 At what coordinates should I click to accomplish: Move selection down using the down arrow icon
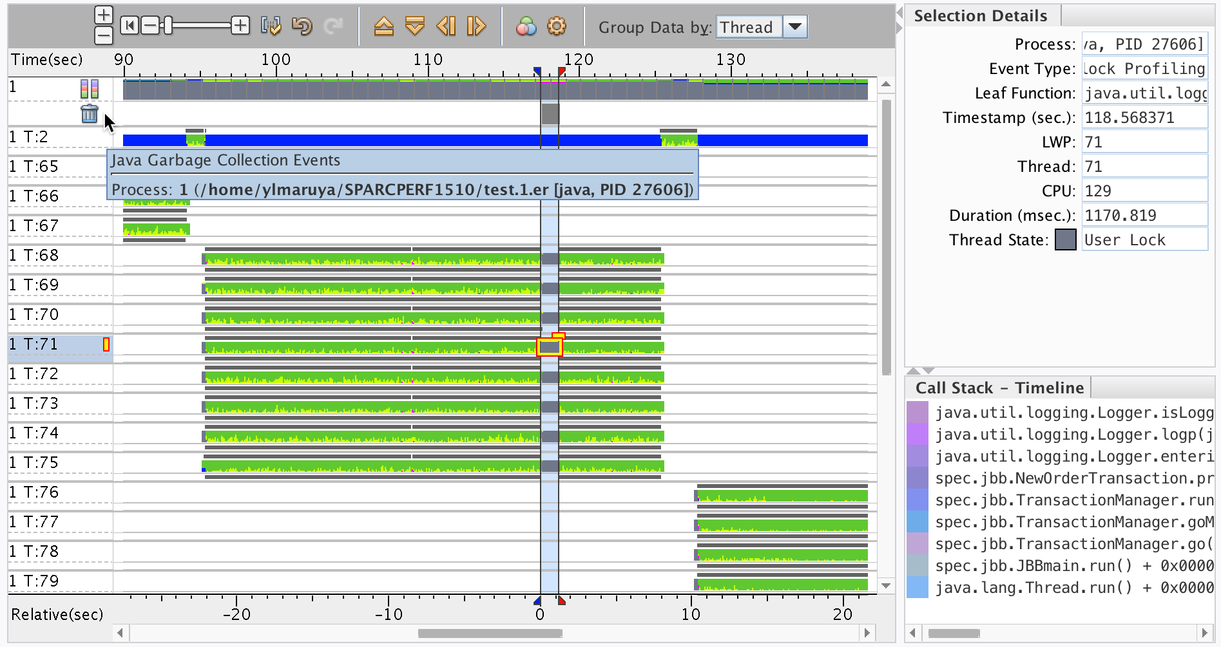[x=414, y=26]
